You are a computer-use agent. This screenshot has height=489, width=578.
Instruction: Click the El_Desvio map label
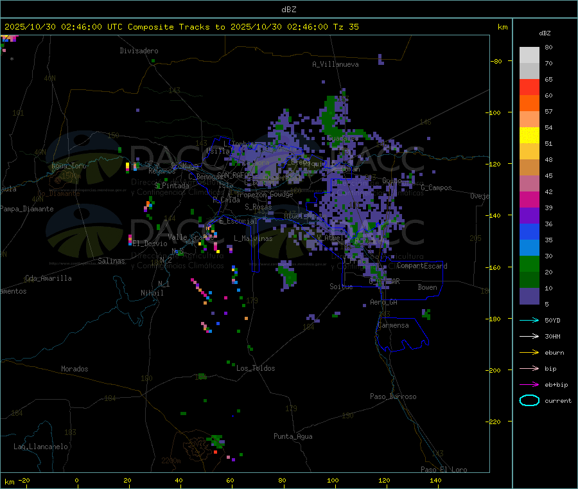(150, 244)
